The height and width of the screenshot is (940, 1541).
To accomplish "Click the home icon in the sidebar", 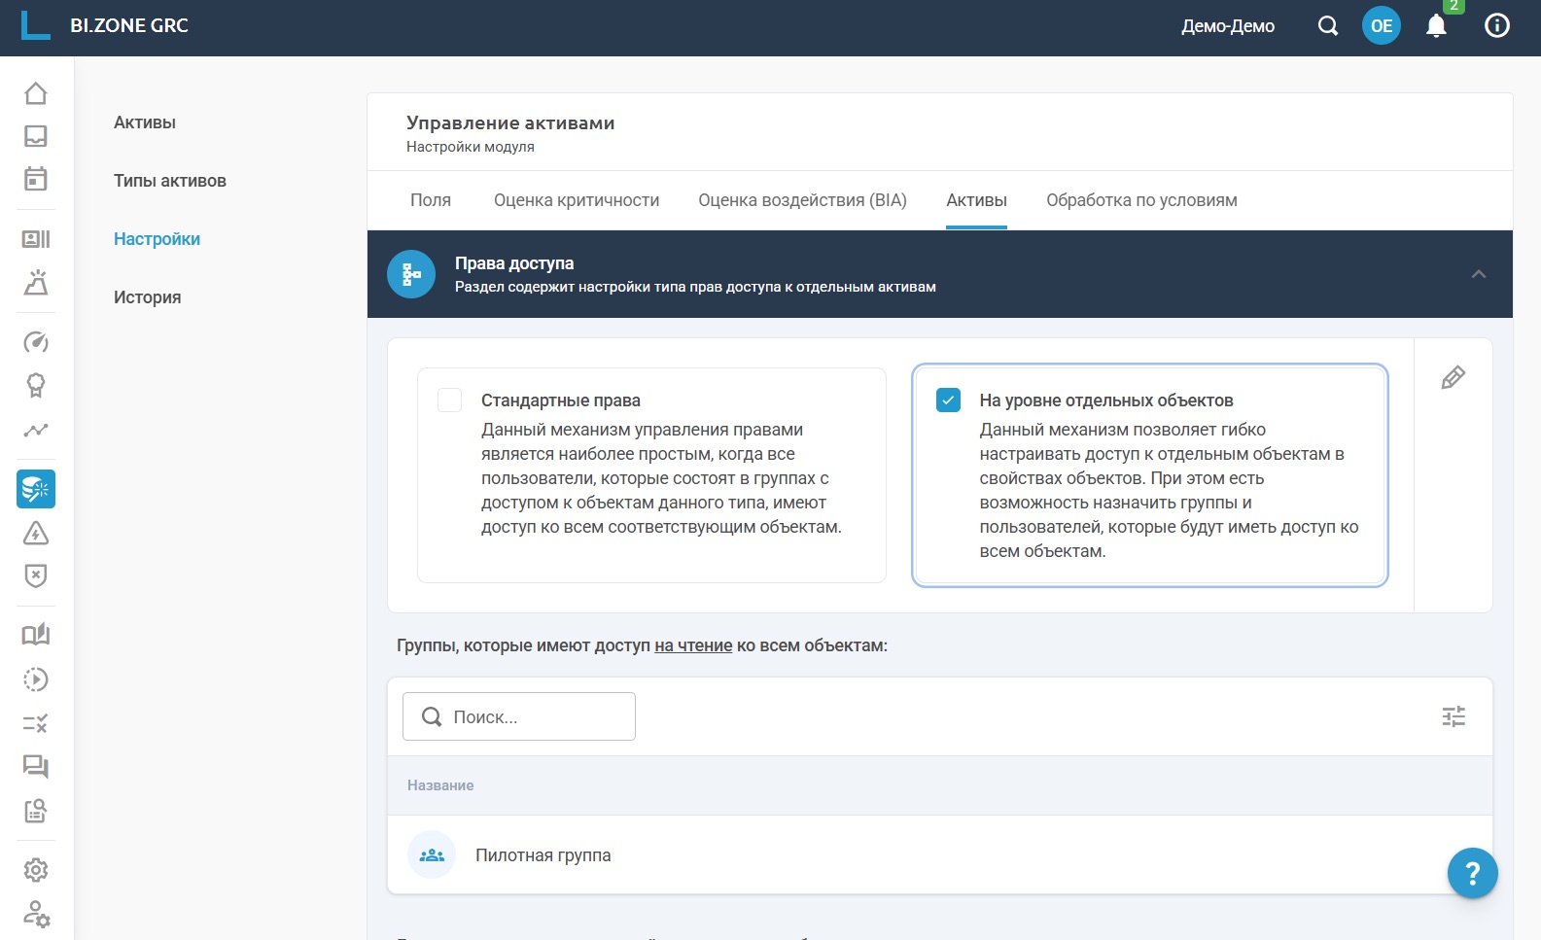I will coord(36,93).
